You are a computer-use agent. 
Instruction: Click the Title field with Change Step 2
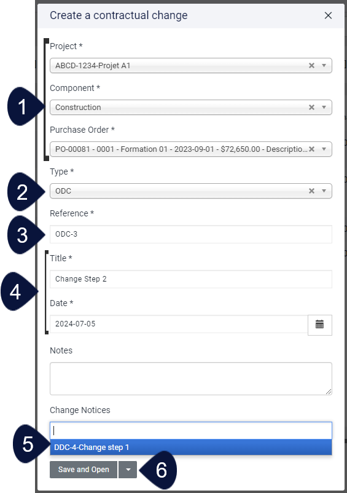coord(191,279)
